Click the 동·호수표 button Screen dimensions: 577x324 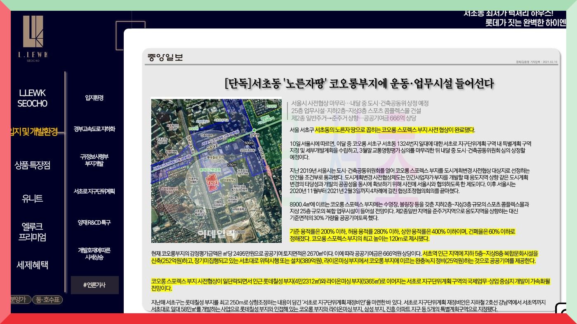point(48,300)
